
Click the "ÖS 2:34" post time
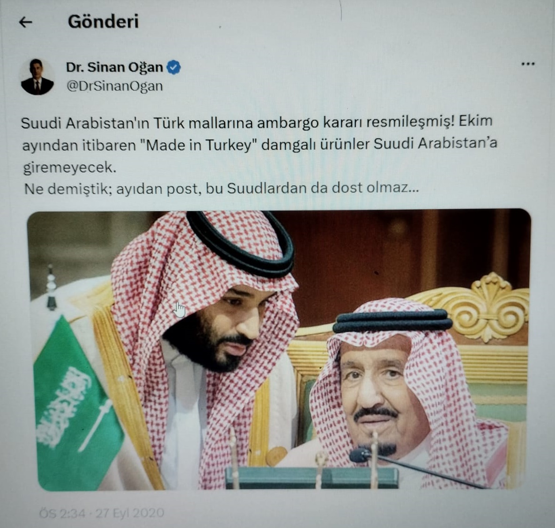pos(61,513)
